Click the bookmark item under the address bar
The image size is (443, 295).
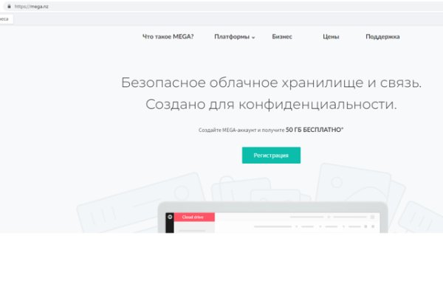6,19
